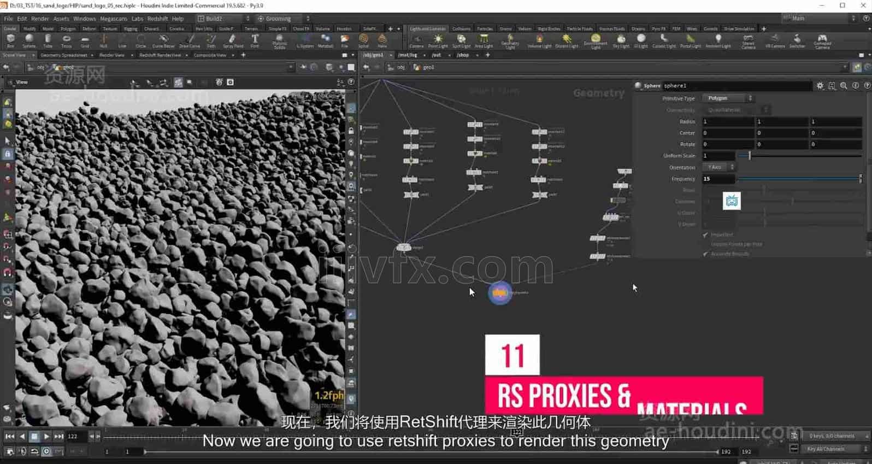Switch to the /mat/log network tab

pyautogui.click(x=408, y=55)
